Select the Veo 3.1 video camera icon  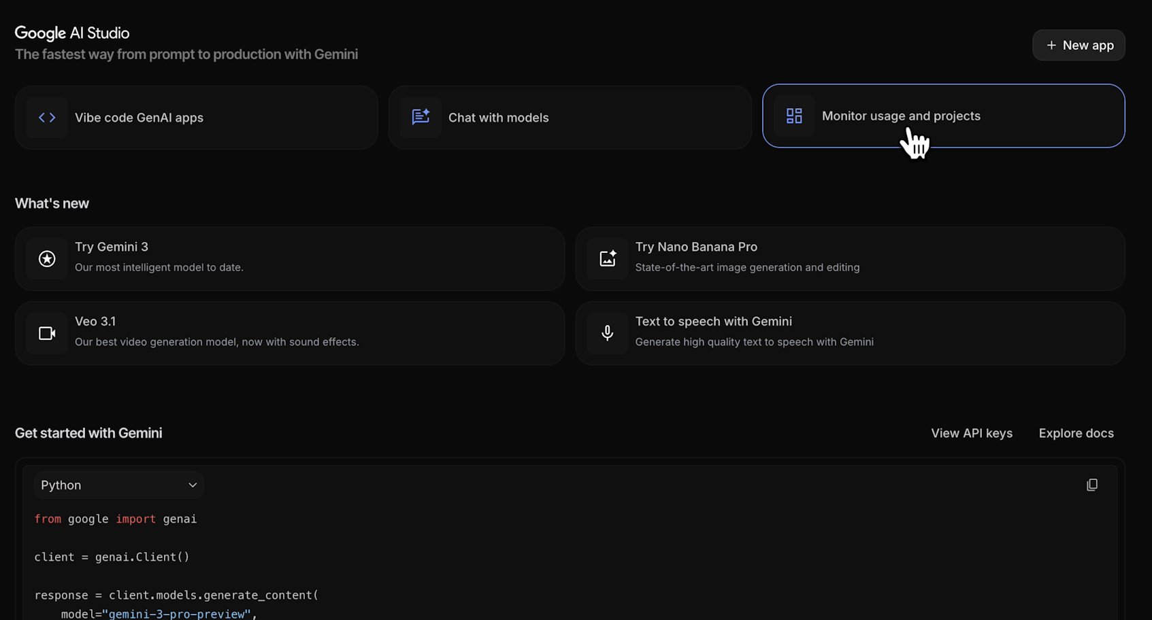coord(46,333)
